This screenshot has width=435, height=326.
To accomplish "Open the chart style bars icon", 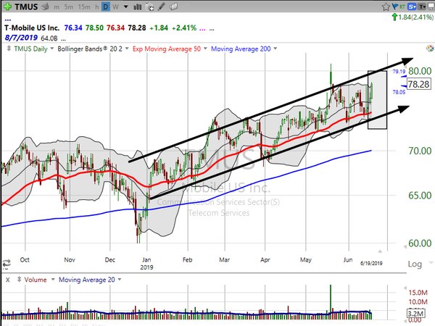I will 138,7.
